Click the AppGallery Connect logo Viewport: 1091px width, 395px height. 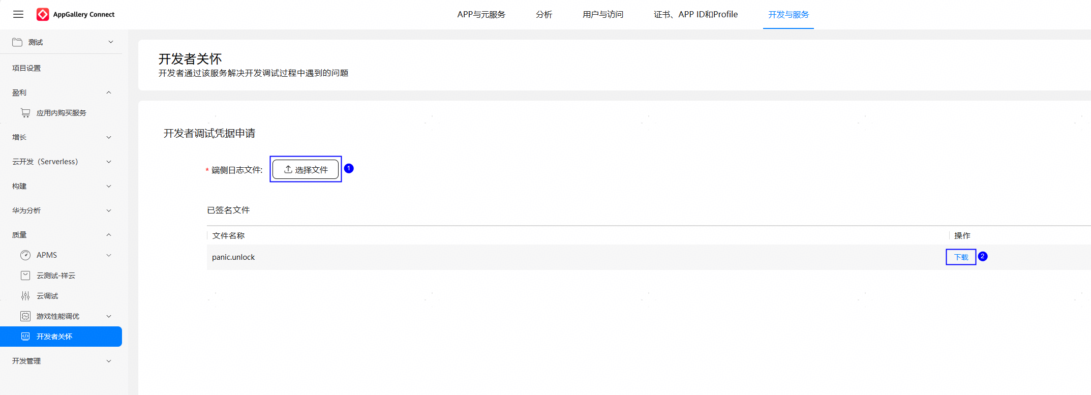coord(76,14)
